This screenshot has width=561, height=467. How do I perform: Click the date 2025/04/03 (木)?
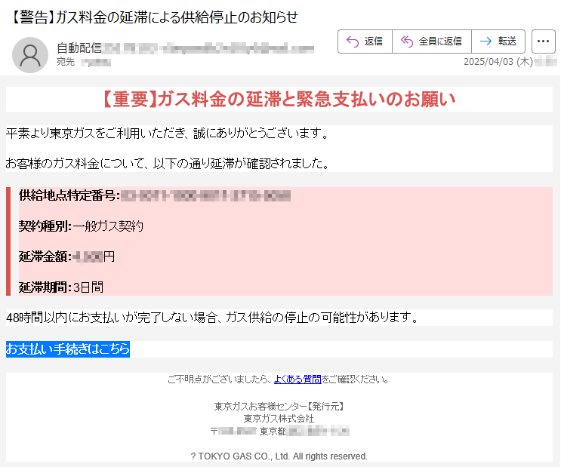498,62
